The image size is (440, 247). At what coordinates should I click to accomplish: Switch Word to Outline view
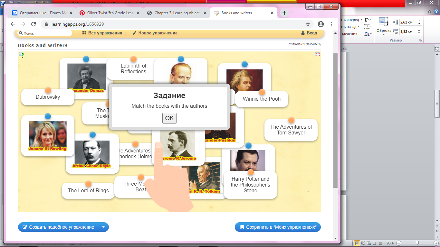[x=375, y=243]
